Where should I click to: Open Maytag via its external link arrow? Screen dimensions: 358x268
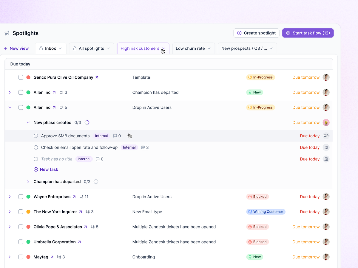coord(52,257)
